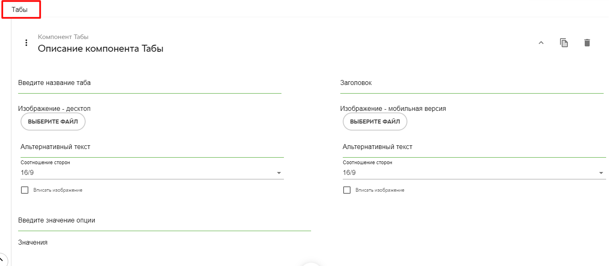Click the Описание компонента Табы heading
The height and width of the screenshot is (266, 609).
point(101,49)
